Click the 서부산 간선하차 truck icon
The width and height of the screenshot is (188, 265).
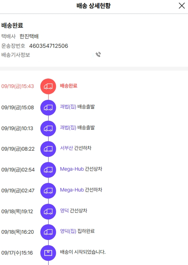pos(48,149)
